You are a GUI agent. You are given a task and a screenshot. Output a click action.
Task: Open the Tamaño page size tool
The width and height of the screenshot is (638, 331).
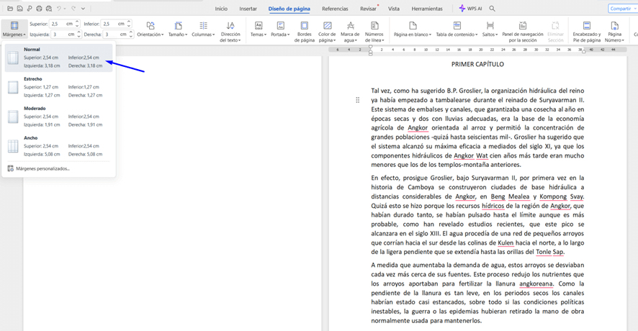click(176, 26)
